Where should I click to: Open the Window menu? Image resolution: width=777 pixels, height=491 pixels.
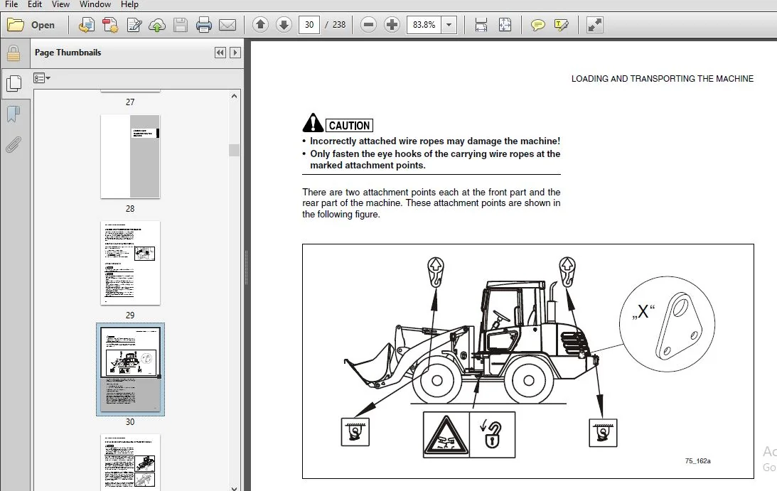click(x=95, y=4)
